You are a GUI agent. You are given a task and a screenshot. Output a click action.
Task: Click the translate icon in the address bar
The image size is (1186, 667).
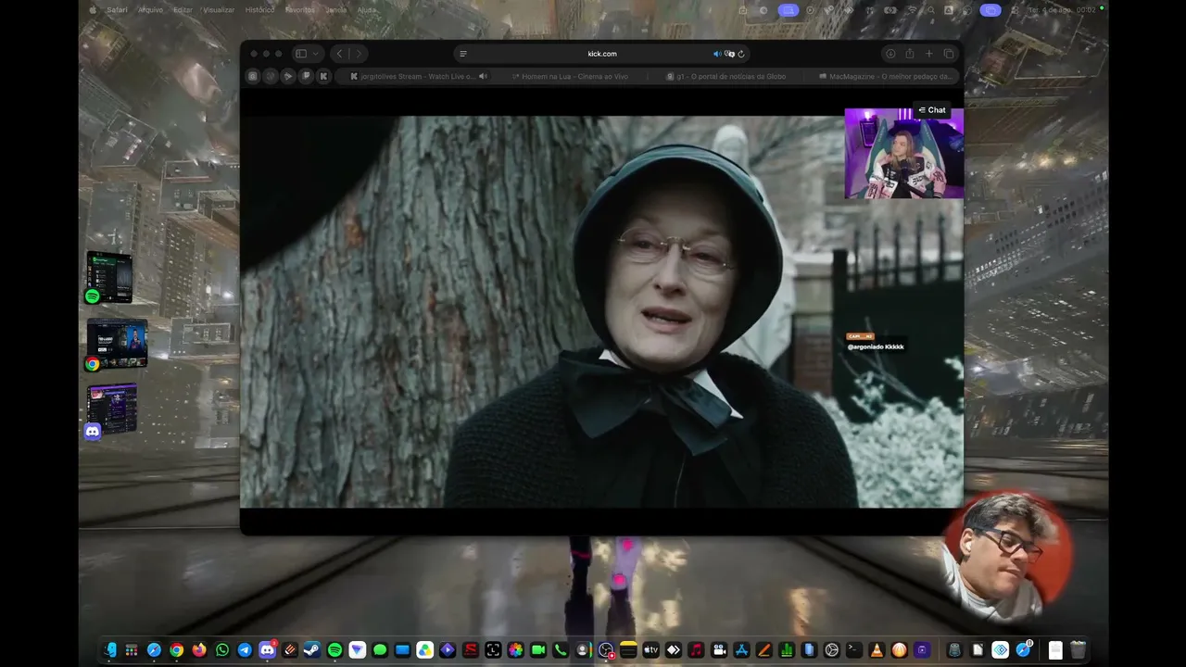[729, 54]
